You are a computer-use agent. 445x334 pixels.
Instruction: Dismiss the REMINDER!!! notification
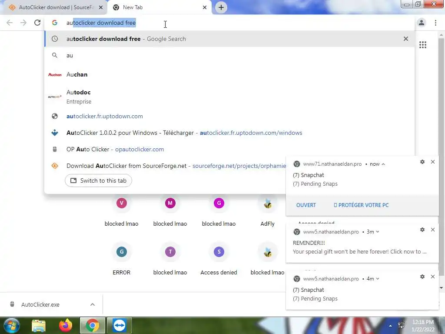click(x=432, y=230)
